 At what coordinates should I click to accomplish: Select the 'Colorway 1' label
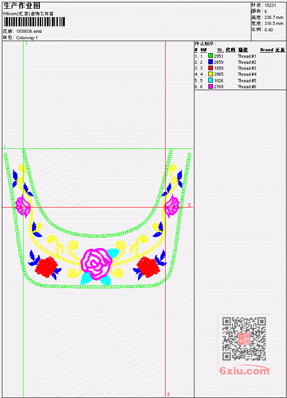coord(27,37)
